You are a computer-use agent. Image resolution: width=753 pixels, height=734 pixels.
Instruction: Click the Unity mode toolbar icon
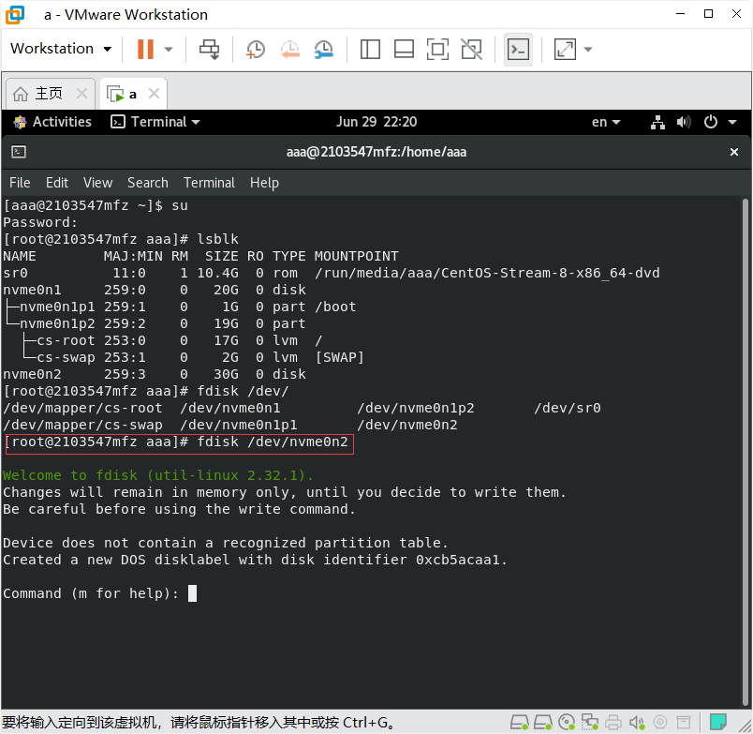point(472,49)
